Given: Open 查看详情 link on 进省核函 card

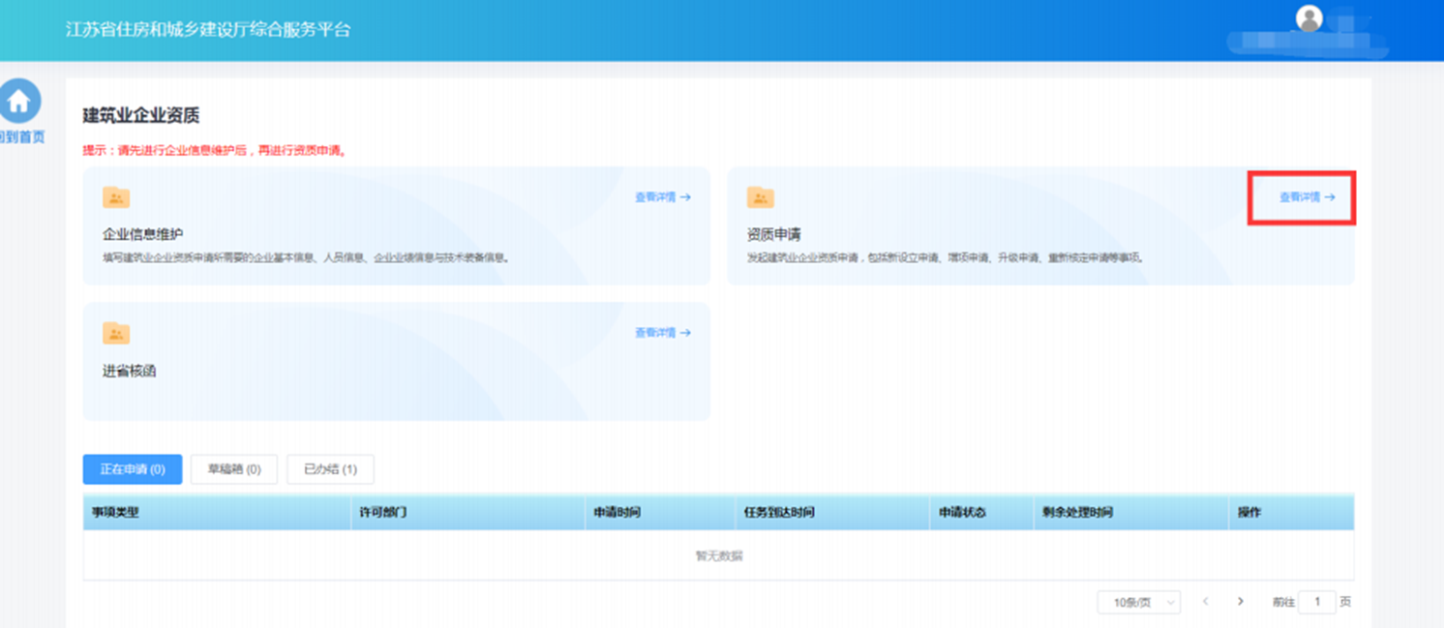Looking at the screenshot, I should [x=663, y=333].
